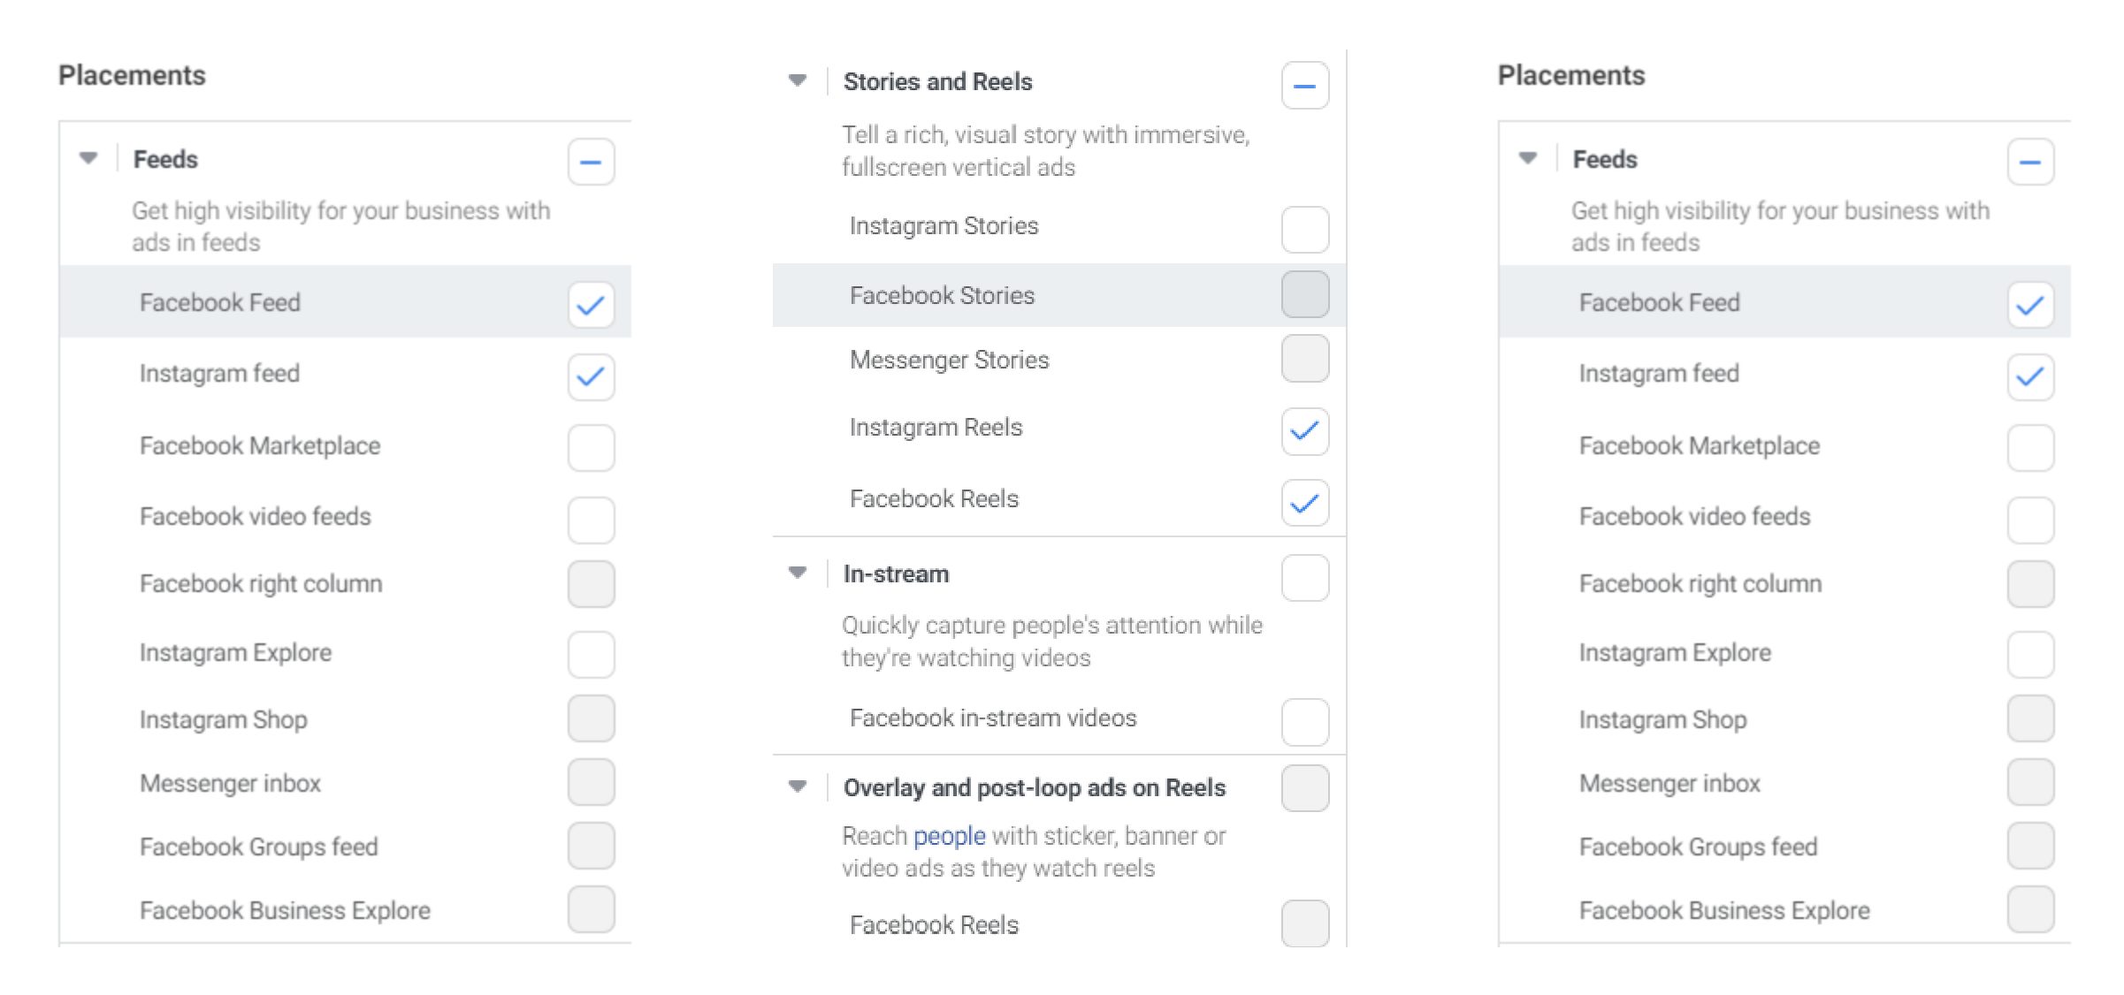
Task: Check Facebook Reels under Overlay ads section
Action: 1304,923
